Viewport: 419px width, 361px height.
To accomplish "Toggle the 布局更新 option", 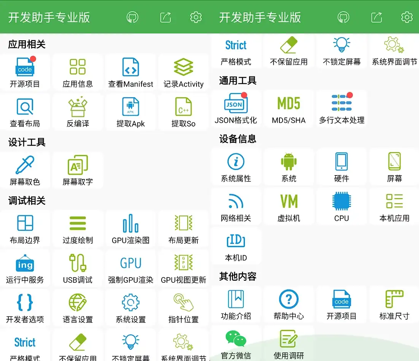I will click(x=184, y=229).
